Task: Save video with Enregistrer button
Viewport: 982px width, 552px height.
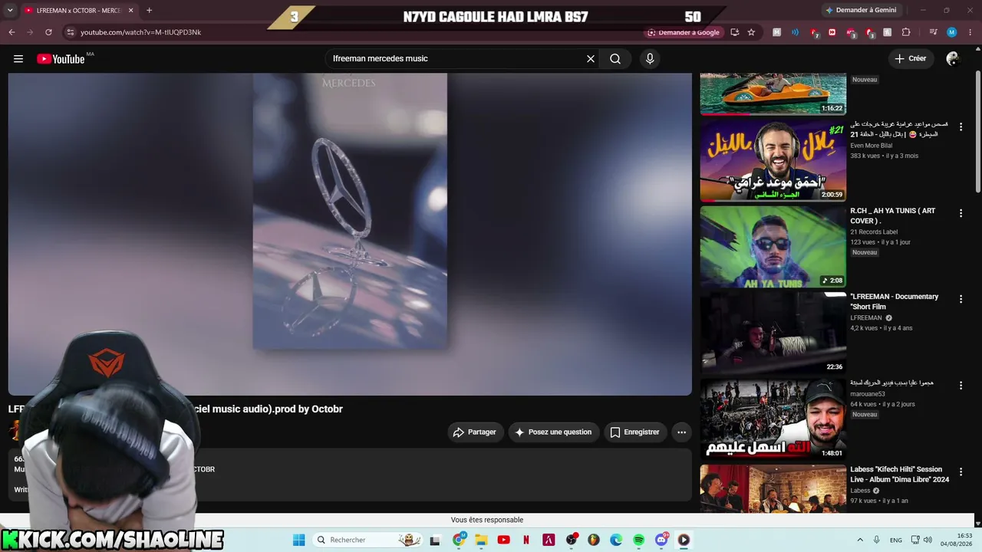Action: (635, 432)
